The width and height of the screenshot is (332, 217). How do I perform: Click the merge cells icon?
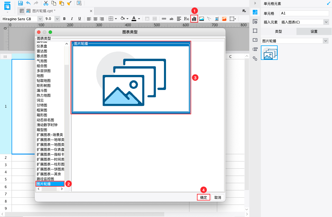(147, 19)
